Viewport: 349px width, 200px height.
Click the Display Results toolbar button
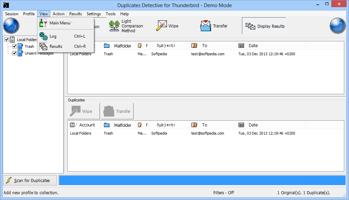pyautogui.click(x=264, y=26)
